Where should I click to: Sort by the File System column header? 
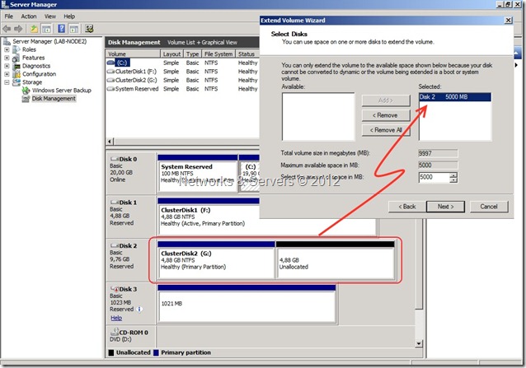pos(218,54)
